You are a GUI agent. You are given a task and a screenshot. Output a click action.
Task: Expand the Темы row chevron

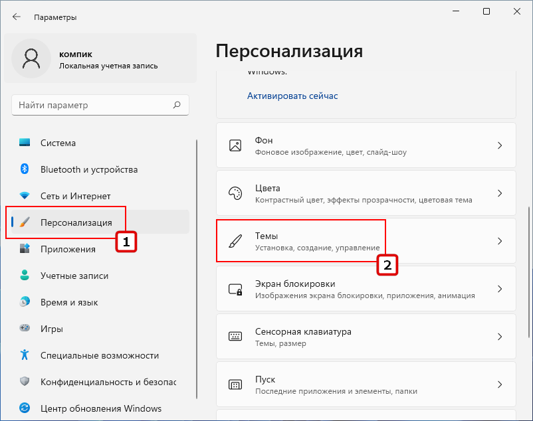[500, 241]
